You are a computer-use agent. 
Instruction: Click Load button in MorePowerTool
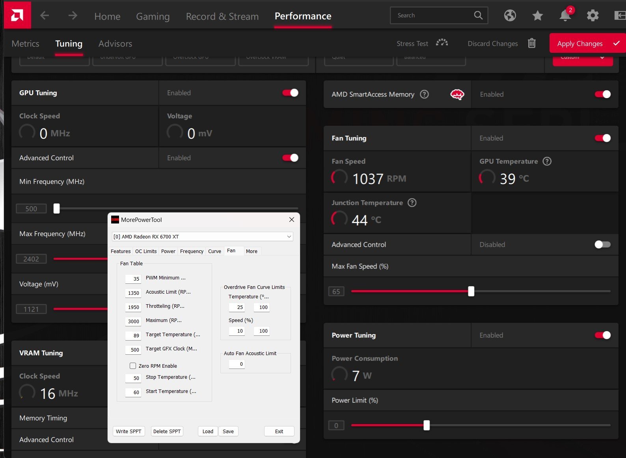(208, 431)
